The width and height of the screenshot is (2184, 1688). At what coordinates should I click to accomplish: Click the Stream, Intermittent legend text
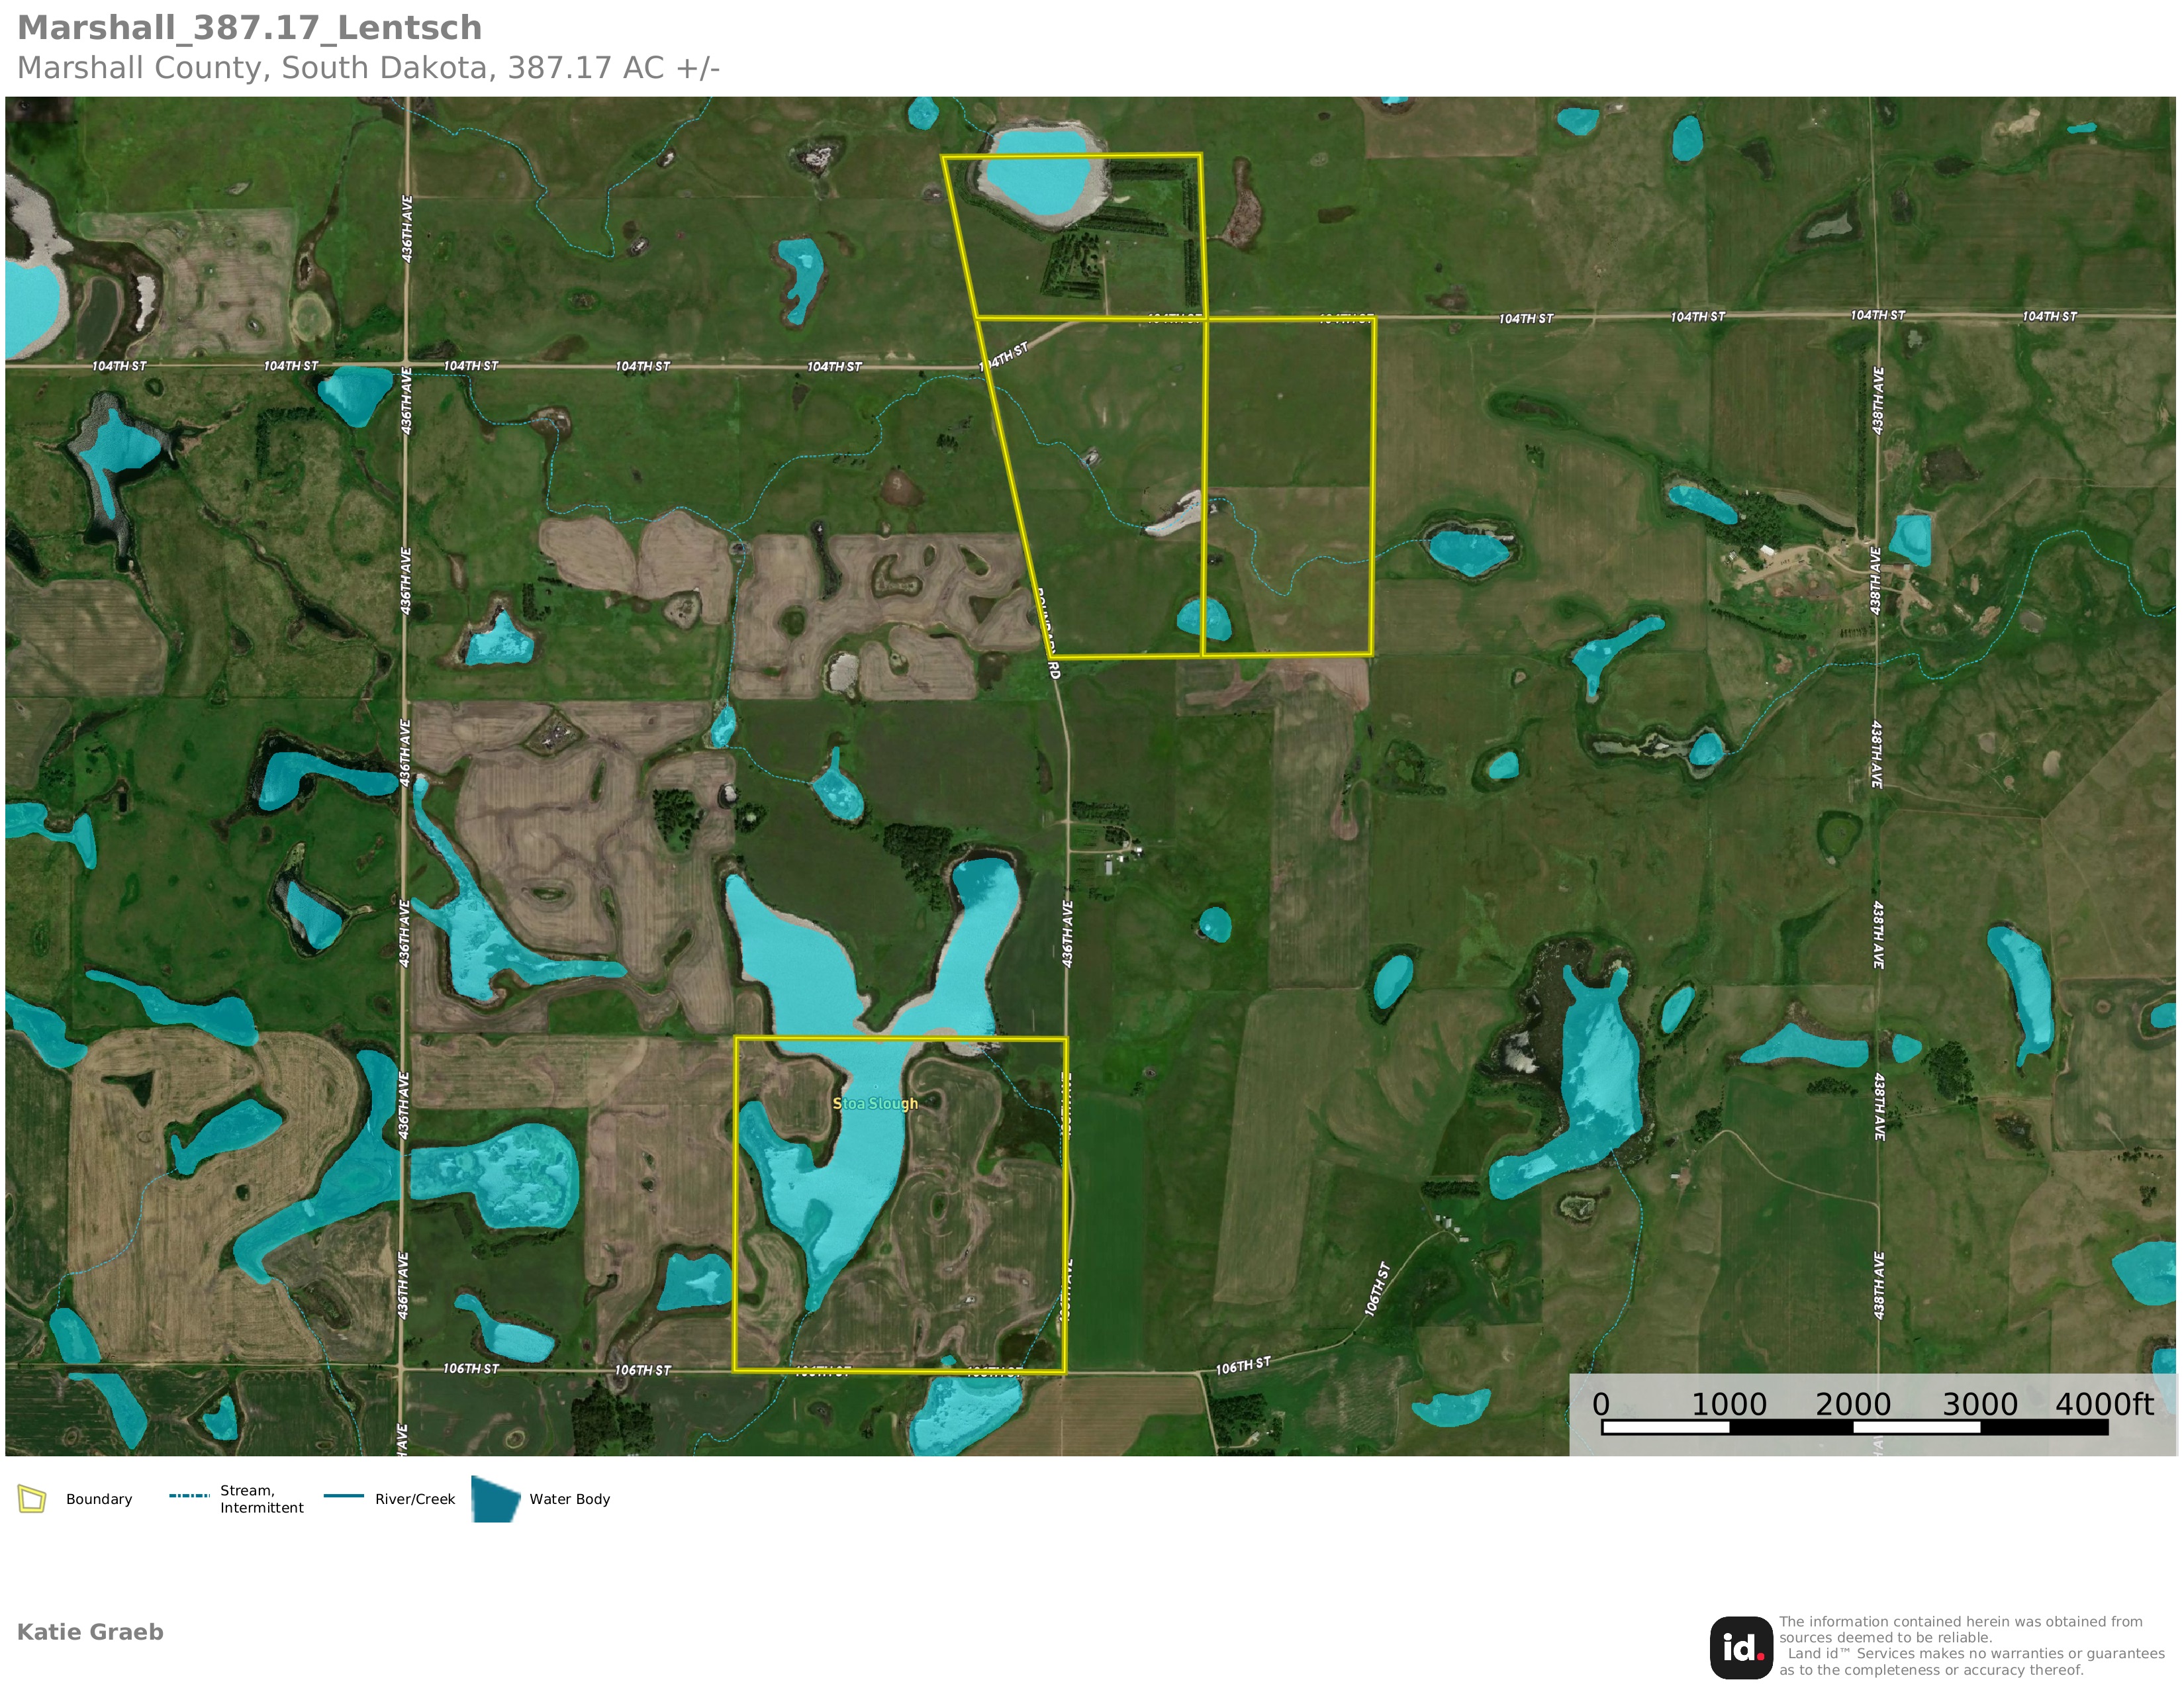pyautogui.click(x=261, y=1499)
